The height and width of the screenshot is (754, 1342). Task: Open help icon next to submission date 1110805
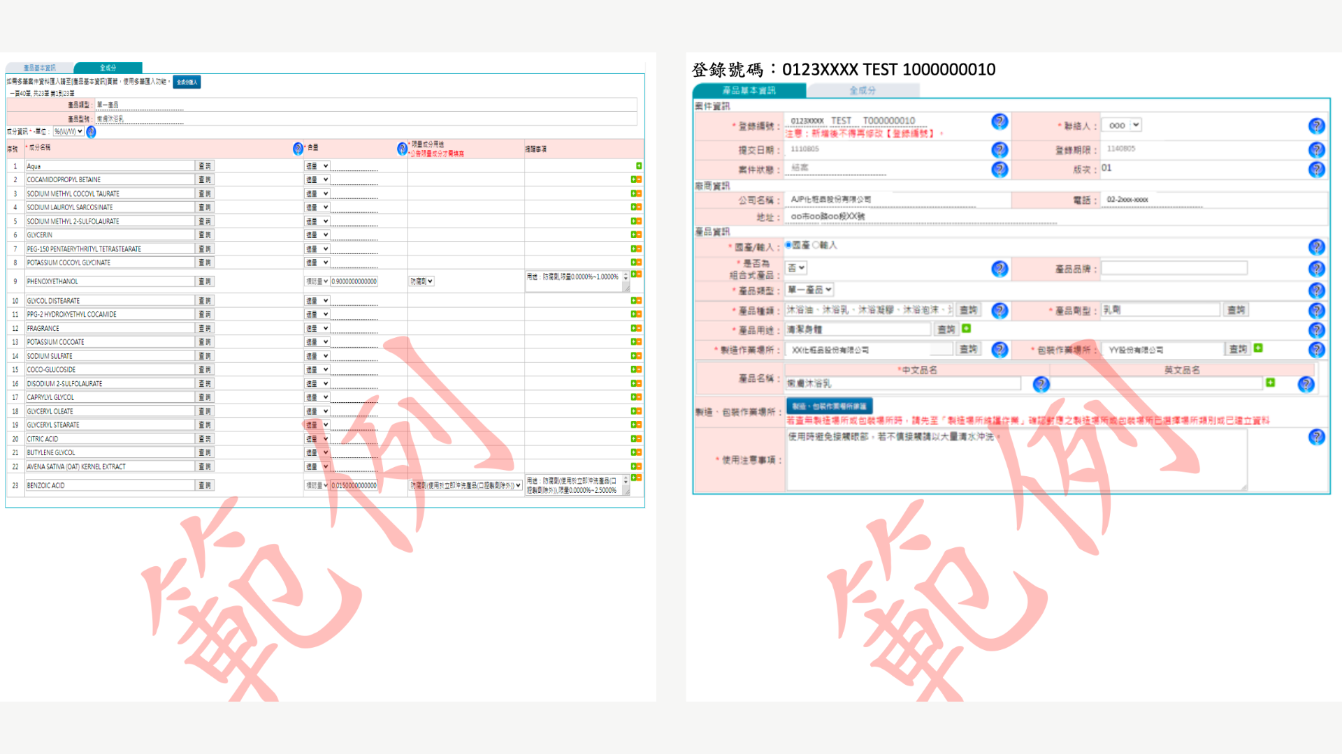[x=1000, y=149]
